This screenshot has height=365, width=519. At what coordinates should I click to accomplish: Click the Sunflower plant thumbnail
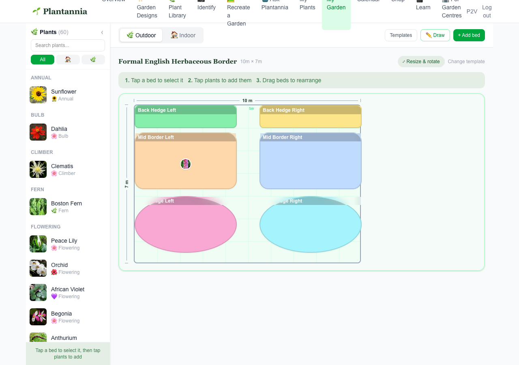click(x=38, y=95)
